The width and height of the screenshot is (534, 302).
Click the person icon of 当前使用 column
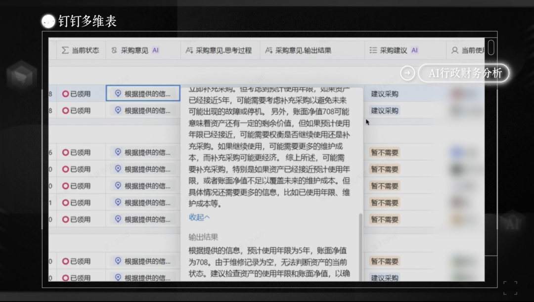455,50
